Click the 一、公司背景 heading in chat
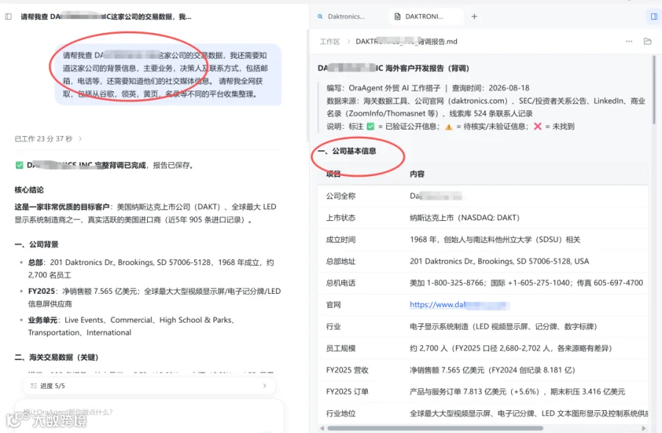The height and width of the screenshot is (433, 662). [x=36, y=244]
